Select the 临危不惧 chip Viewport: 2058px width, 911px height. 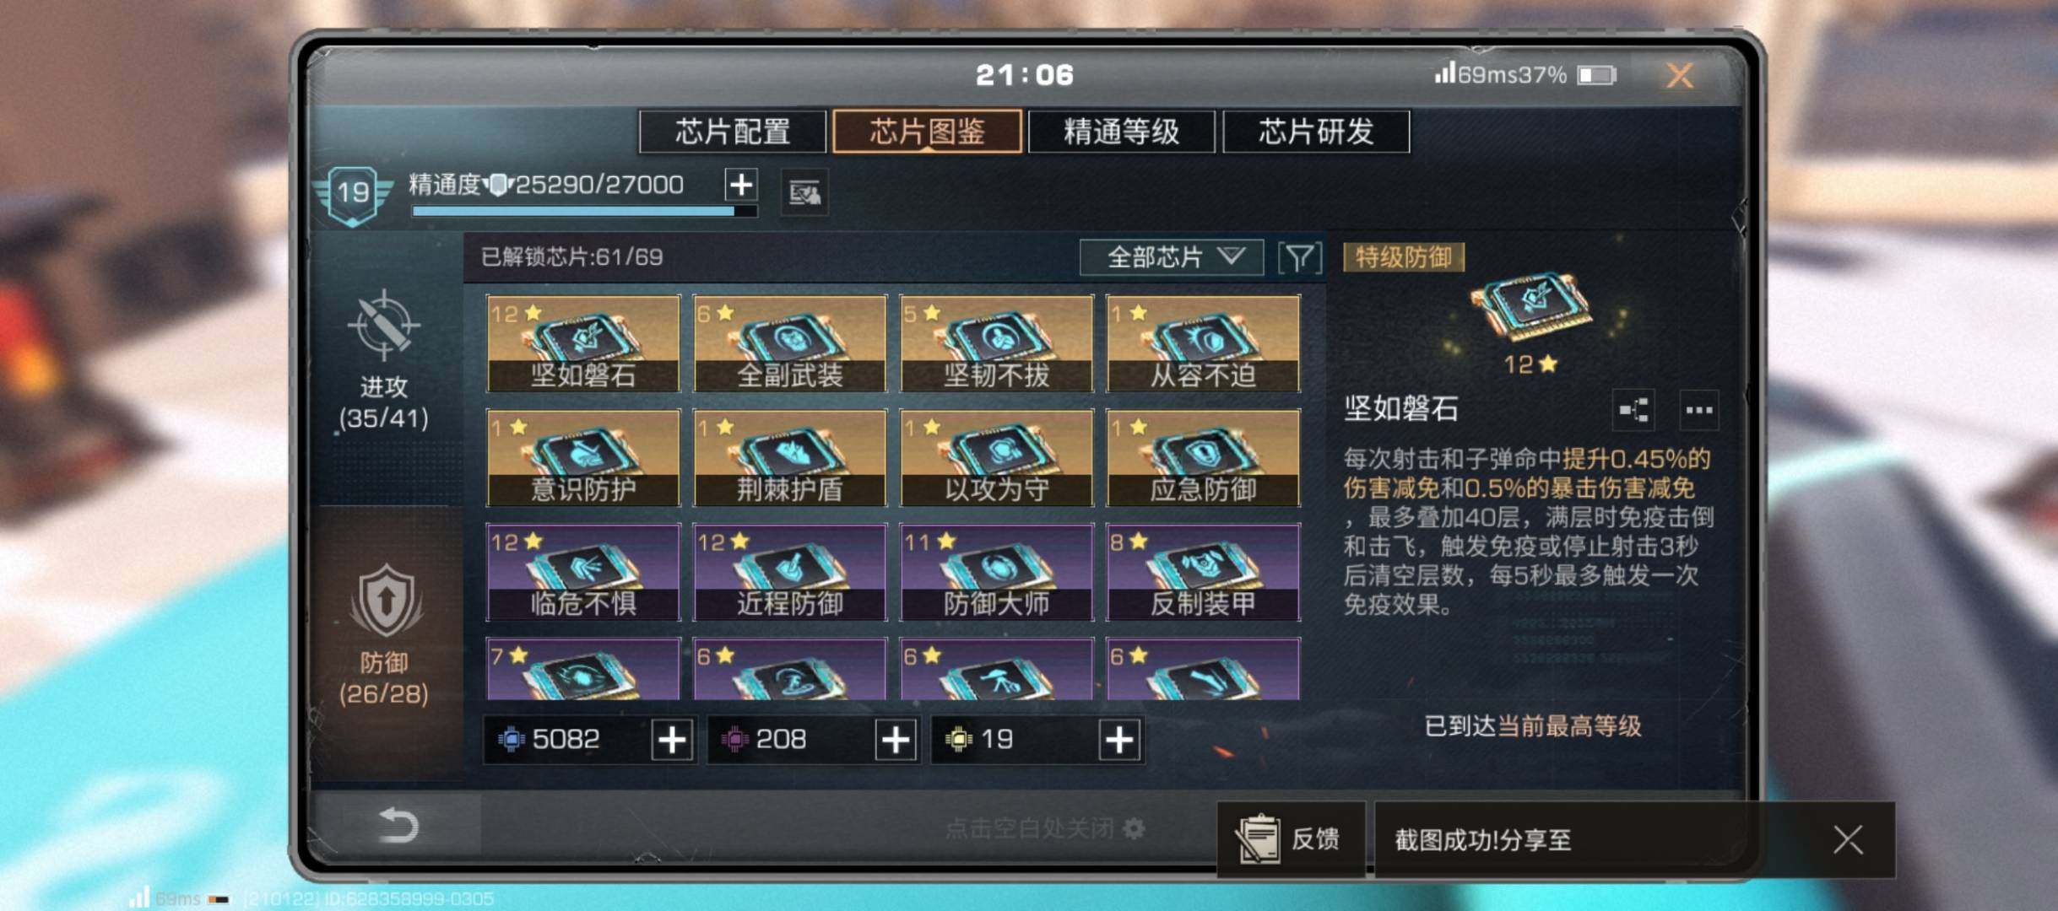(x=583, y=572)
